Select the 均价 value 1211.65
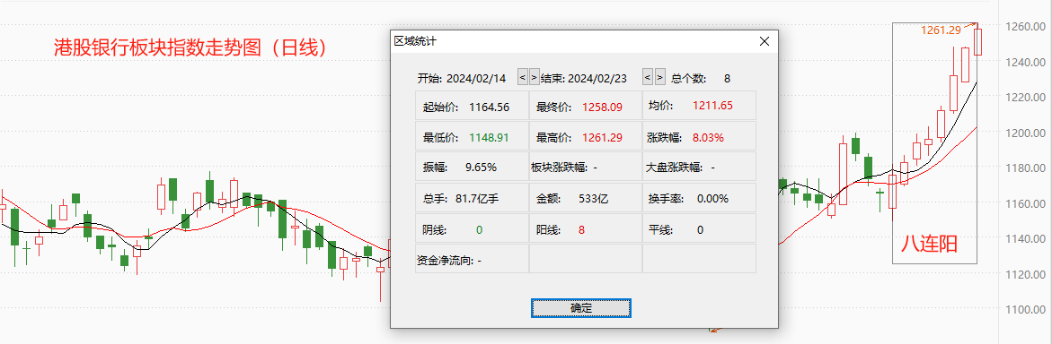Viewport: 1052px width, 344px height. tap(712, 106)
